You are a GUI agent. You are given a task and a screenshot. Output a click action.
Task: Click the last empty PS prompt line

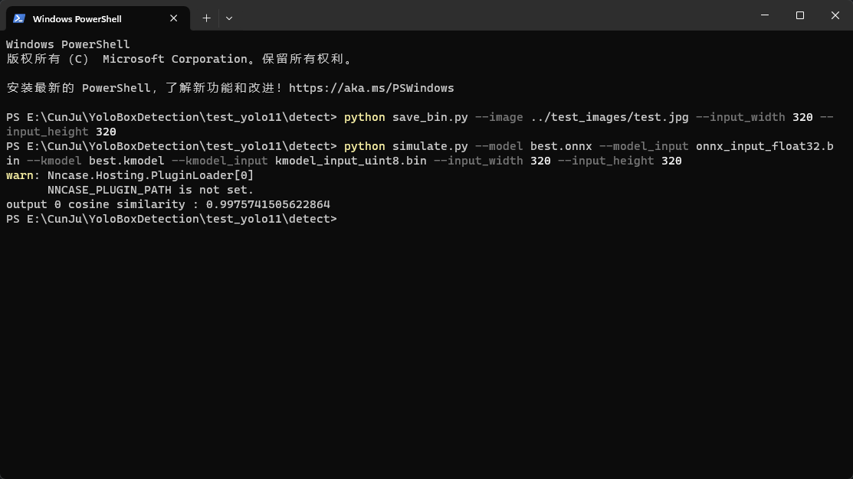pyautogui.click(x=172, y=219)
